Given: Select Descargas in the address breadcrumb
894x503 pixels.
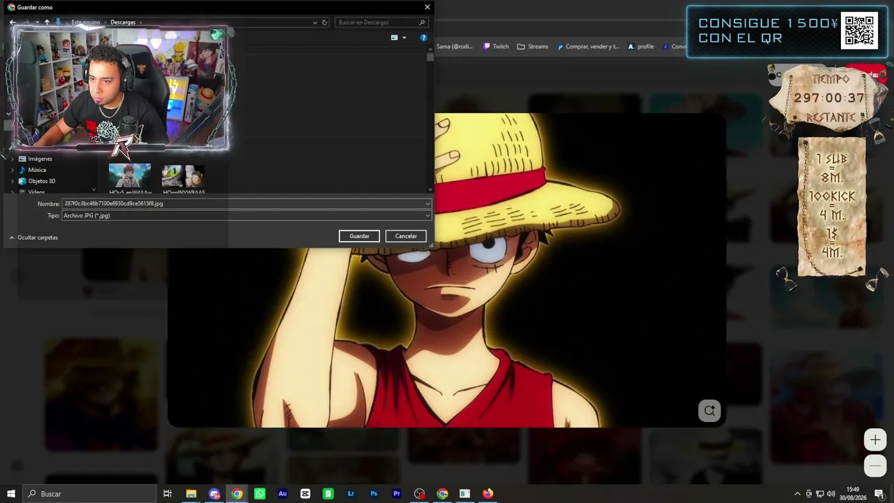Looking at the screenshot, I should tap(123, 22).
